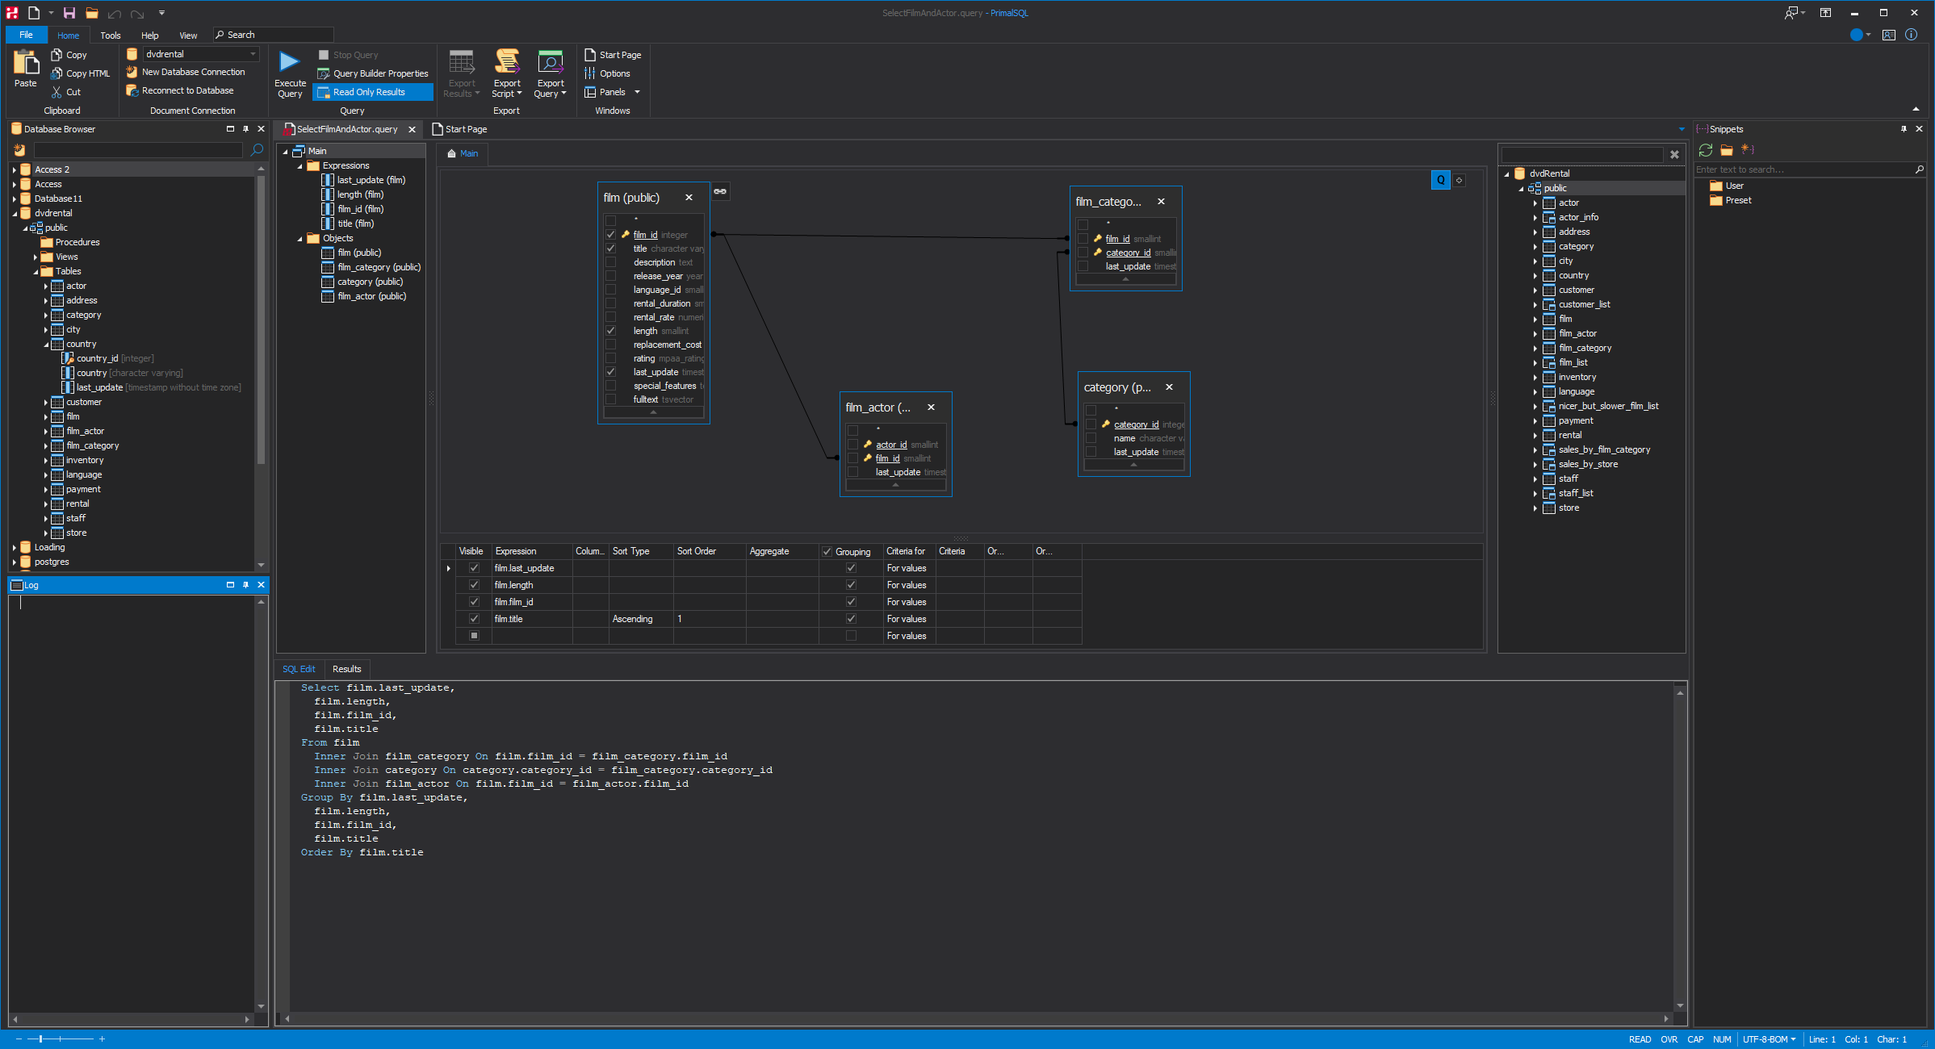Check the release_year field checkbox
The height and width of the screenshot is (1049, 1935).
pyautogui.click(x=611, y=276)
